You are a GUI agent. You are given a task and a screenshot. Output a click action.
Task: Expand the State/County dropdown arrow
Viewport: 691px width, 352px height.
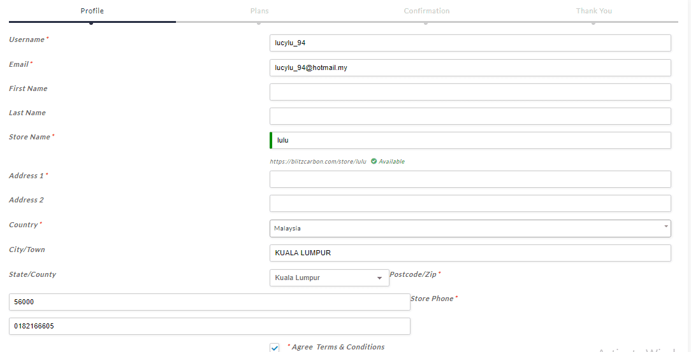click(x=379, y=278)
